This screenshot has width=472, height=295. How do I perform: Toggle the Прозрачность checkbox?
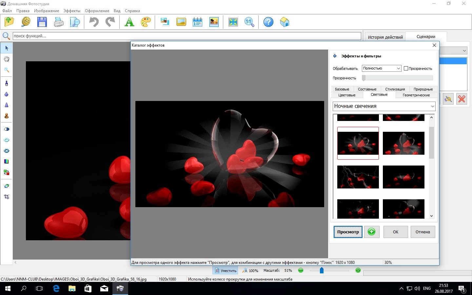(406, 68)
